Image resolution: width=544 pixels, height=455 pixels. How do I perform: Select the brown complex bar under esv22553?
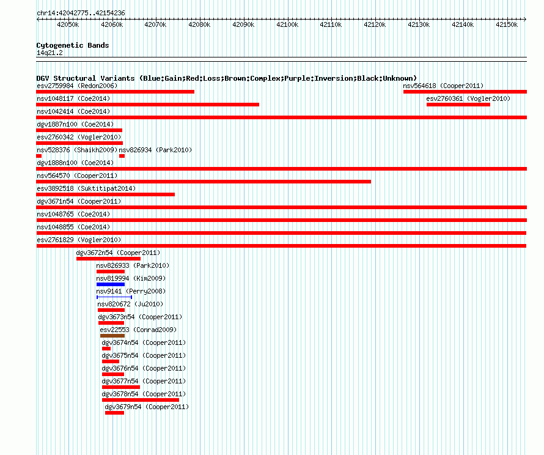point(112,336)
